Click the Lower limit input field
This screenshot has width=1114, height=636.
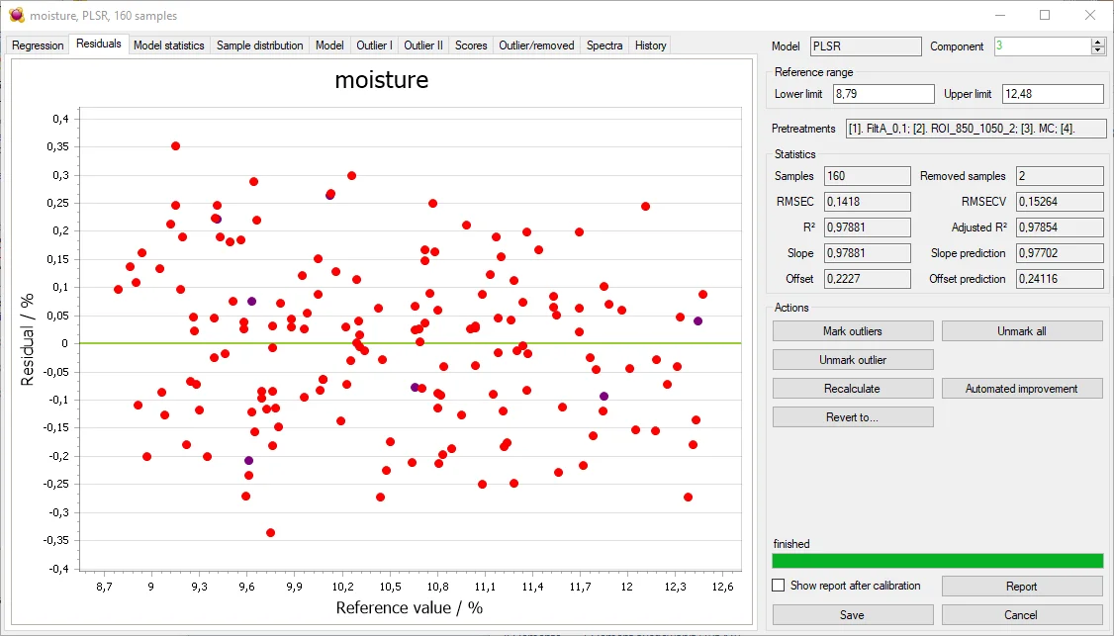coord(882,94)
